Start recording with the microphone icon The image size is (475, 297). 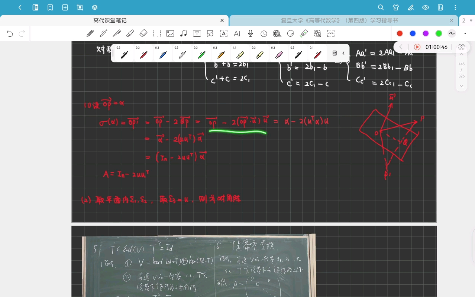pos(251,33)
